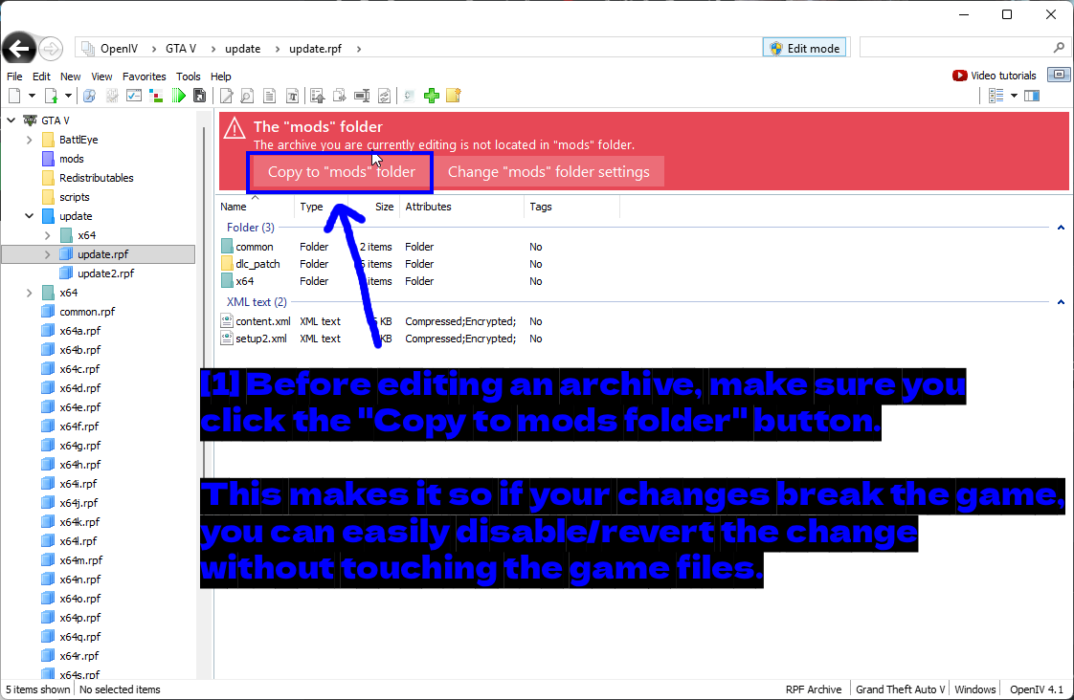This screenshot has height=700, width=1074.
Task: Collapse the Folder (3) group
Action: [x=1061, y=228]
